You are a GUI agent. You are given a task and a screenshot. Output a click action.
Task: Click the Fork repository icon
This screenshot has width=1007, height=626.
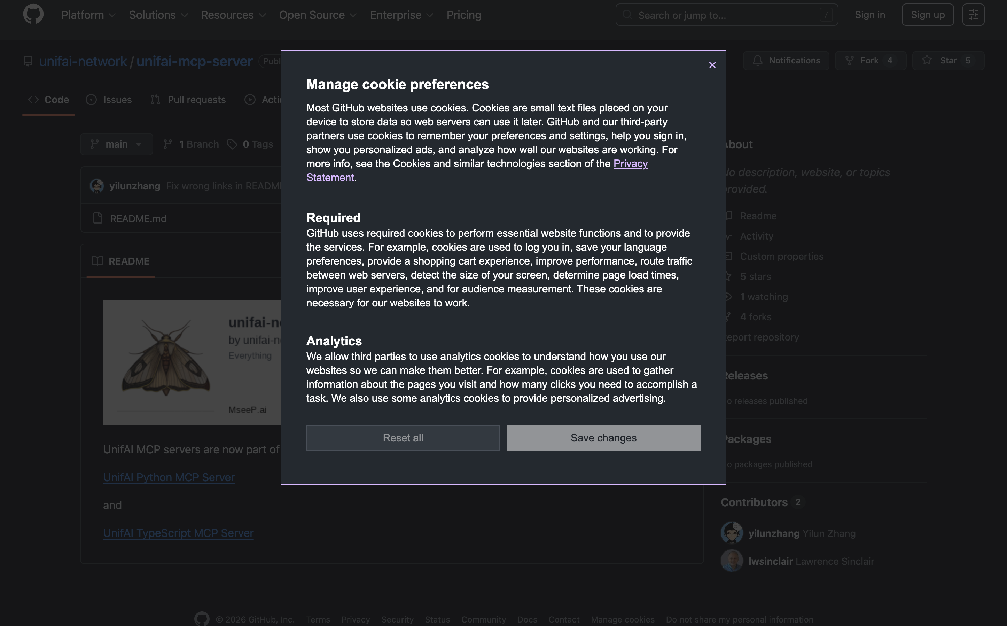click(849, 61)
